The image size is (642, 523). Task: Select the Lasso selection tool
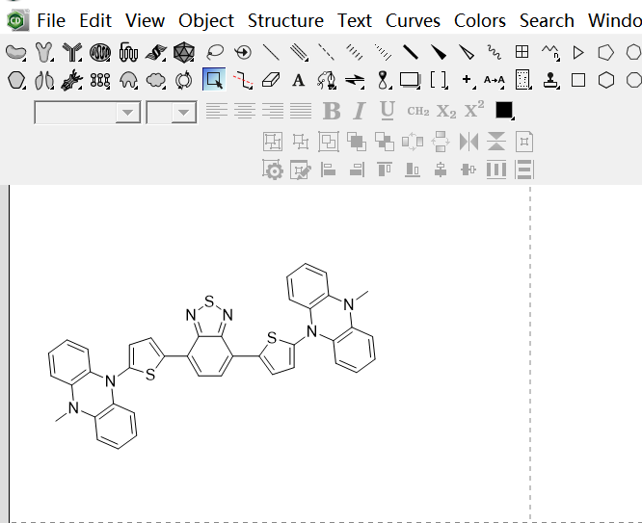pos(215,52)
